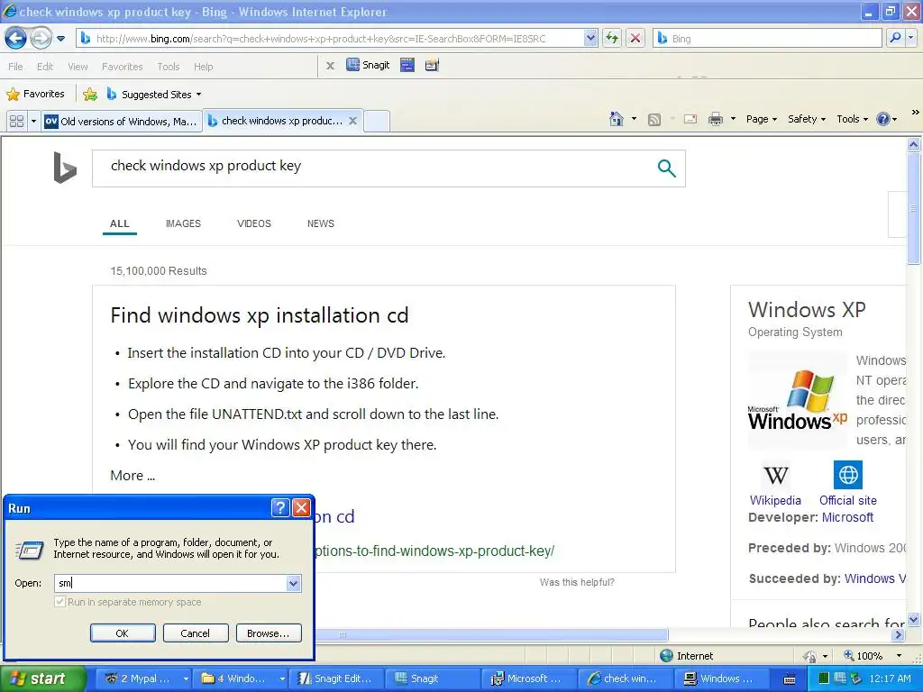
Task: Switch to Snagit Editor taskbar button
Action: pyautogui.click(x=336, y=678)
